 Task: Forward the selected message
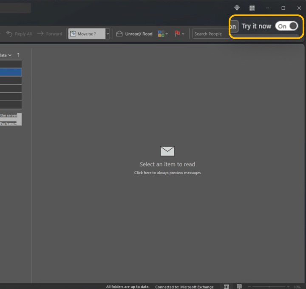[x=50, y=34]
